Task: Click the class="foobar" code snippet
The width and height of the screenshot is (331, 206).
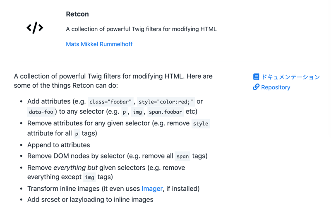Action: pyautogui.click(x=110, y=102)
